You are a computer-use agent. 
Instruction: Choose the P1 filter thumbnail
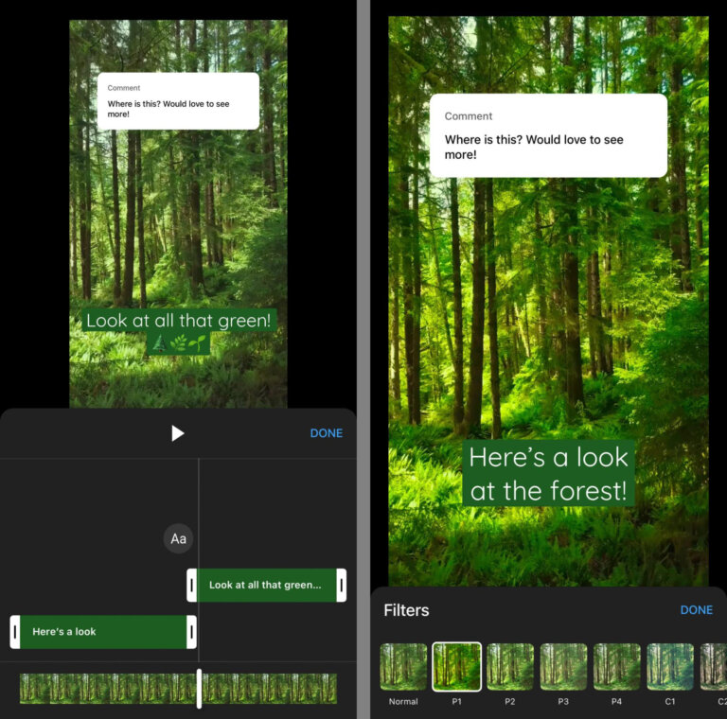(456, 667)
